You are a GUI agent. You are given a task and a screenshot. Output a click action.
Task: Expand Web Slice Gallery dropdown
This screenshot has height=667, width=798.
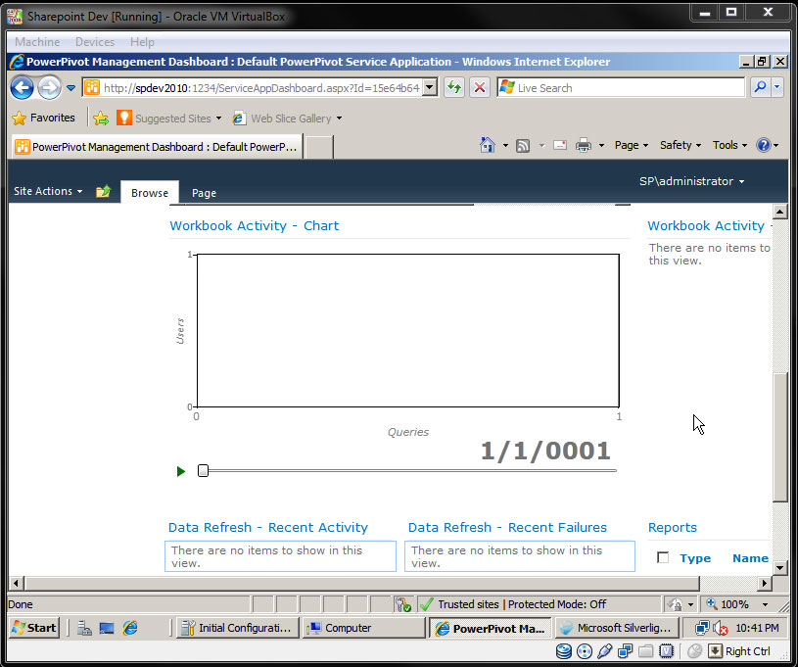click(339, 119)
